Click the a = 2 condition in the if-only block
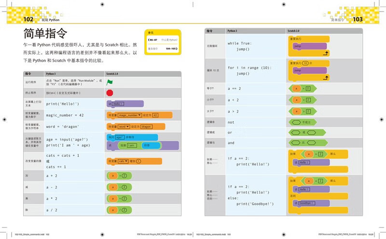The image size is (386, 239). pyautogui.click(x=315, y=154)
